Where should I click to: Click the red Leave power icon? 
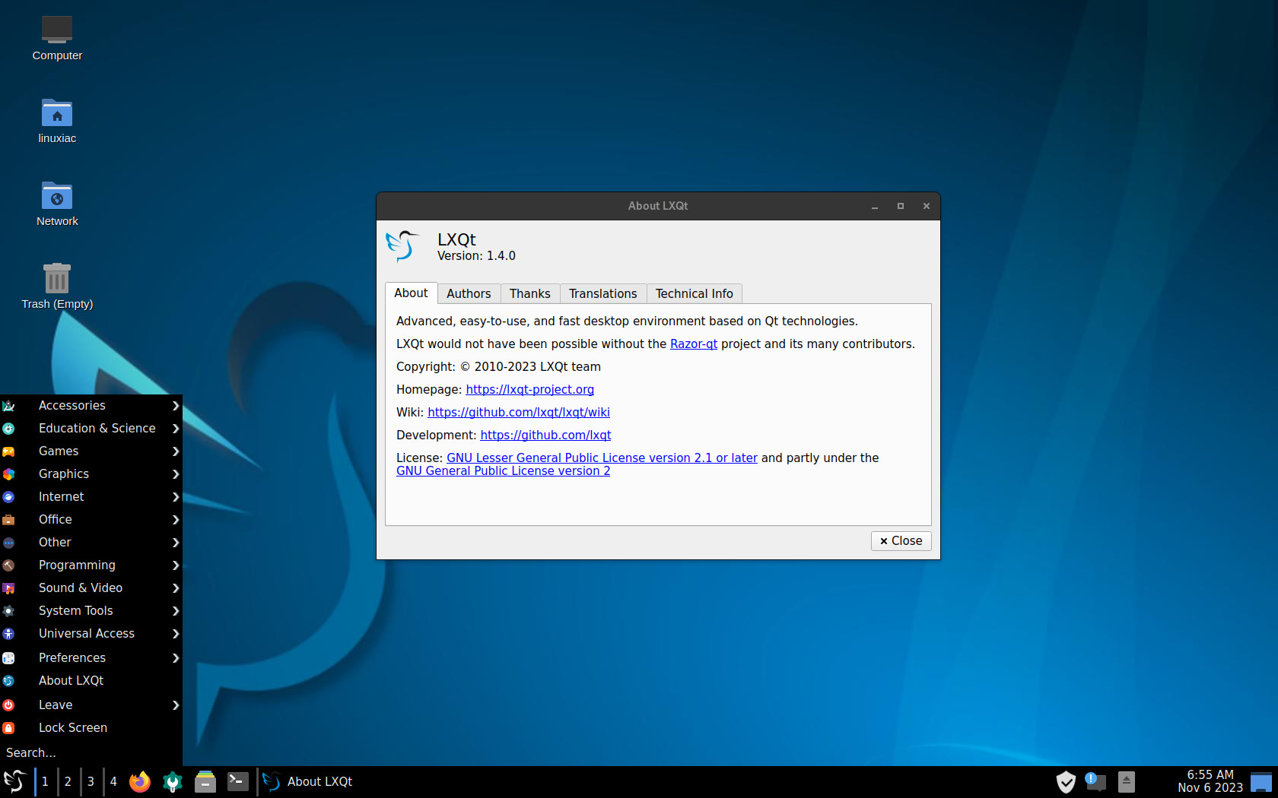(x=9, y=705)
